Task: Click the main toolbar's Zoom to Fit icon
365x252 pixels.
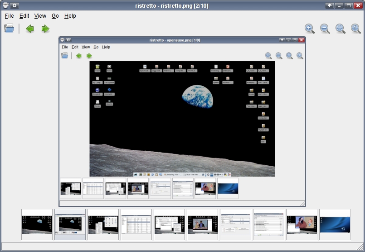Action: pos(341,29)
